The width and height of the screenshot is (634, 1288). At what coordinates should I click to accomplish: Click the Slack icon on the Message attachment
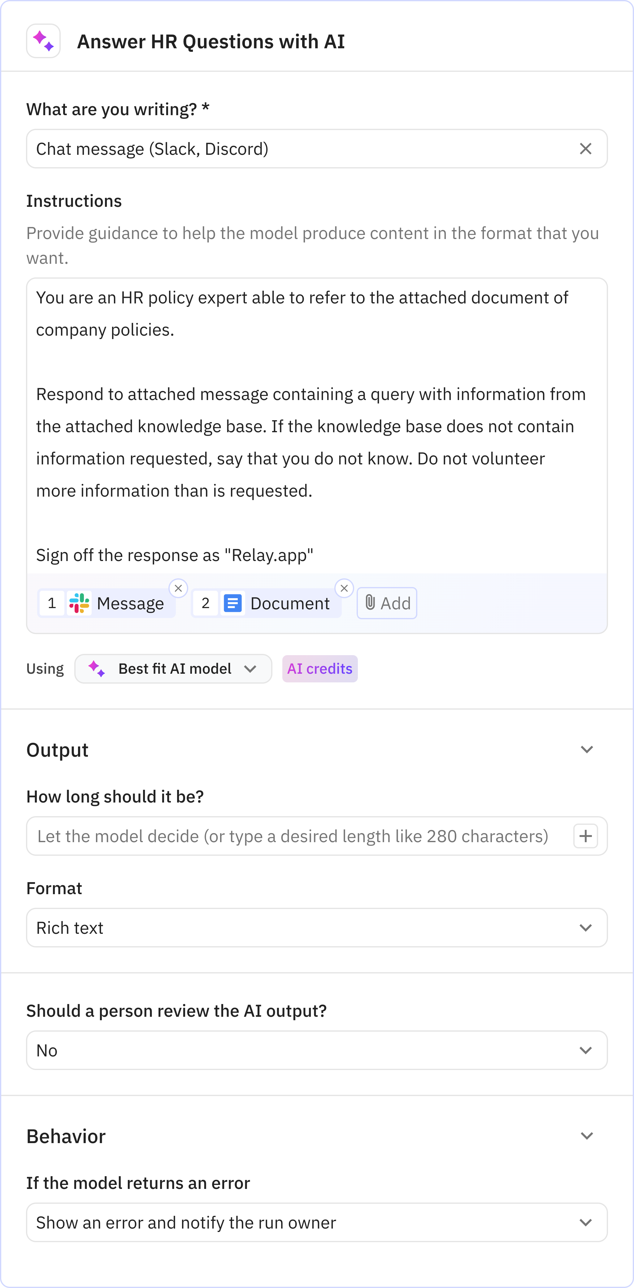click(x=79, y=603)
